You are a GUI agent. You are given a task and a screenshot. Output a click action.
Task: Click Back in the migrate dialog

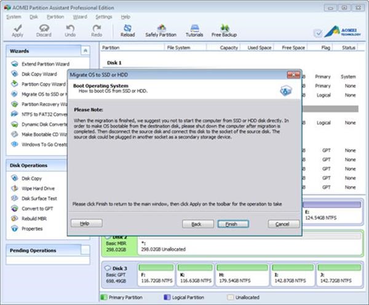tap(198, 224)
